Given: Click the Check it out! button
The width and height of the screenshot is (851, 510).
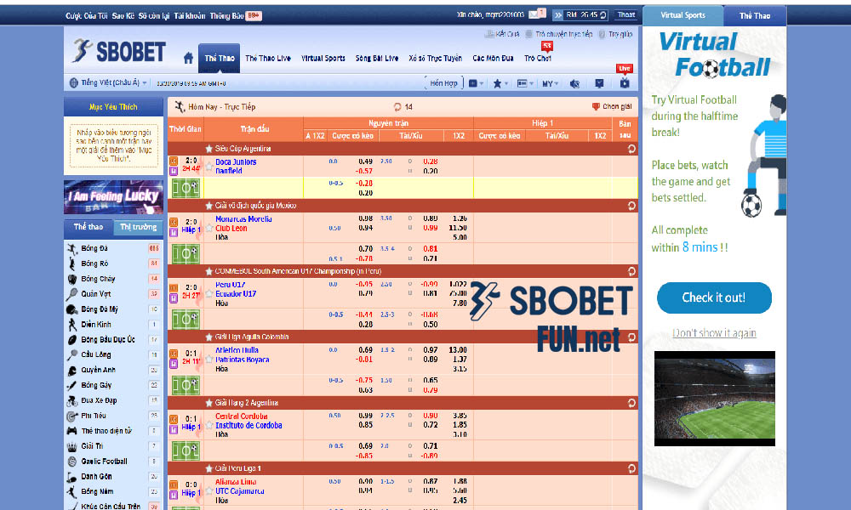Looking at the screenshot, I should tap(714, 297).
